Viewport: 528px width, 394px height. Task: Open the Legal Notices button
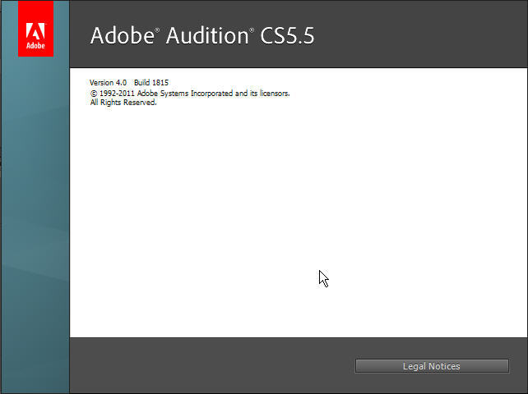pos(432,366)
